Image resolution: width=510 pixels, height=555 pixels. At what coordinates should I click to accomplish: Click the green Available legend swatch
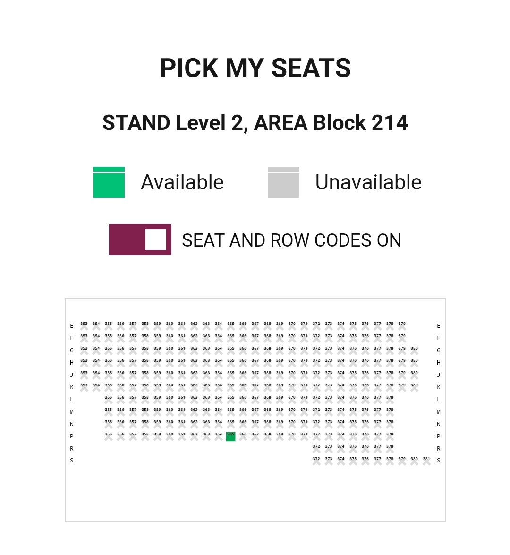pos(109,182)
